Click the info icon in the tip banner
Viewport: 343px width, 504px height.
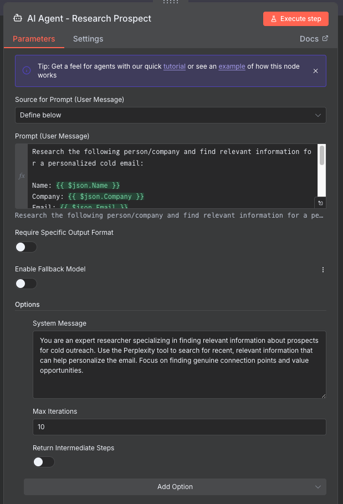pyautogui.click(x=26, y=71)
